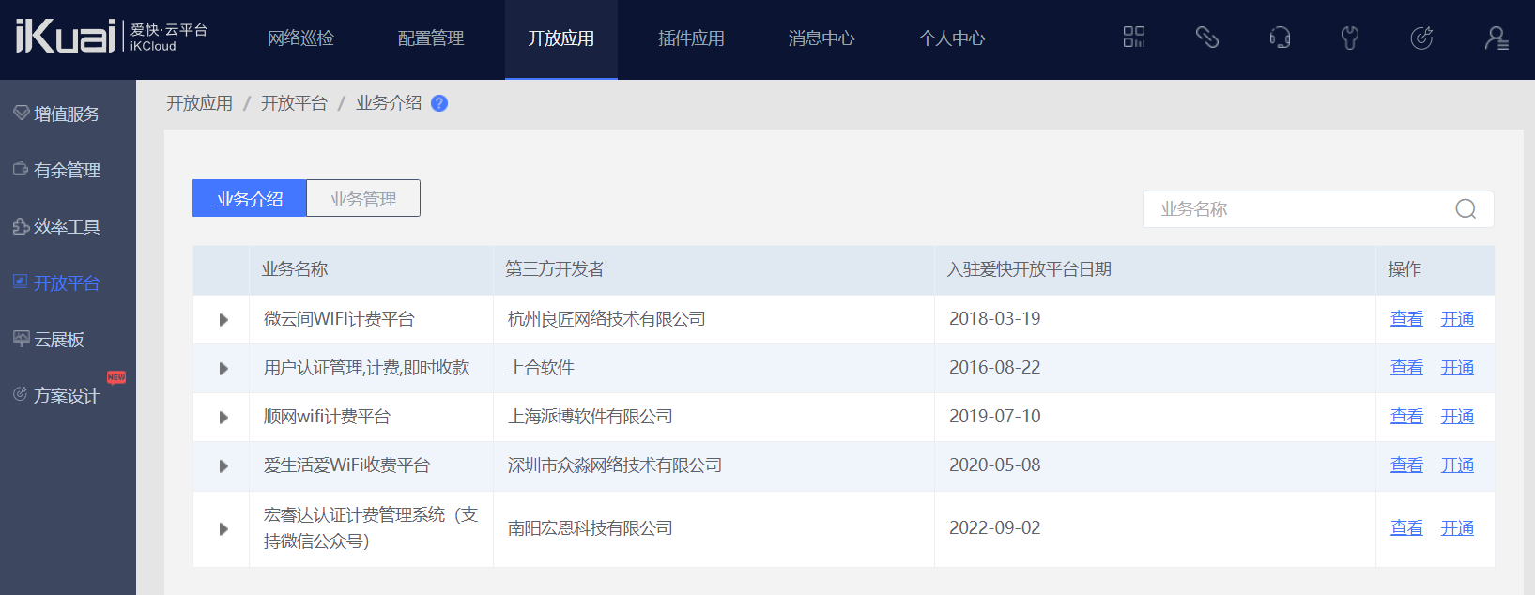Open the 消息中心 menu
This screenshot has height=595, width=1535.
pos(821,38)
